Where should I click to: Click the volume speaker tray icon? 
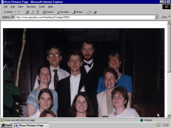(158, 125)
